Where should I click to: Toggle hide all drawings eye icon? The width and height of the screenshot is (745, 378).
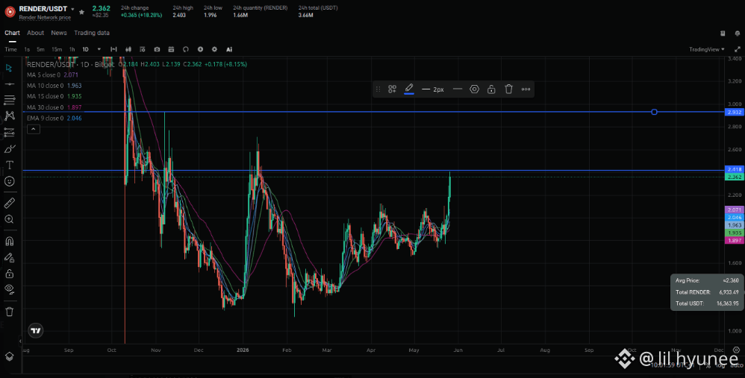coord(9,289)
